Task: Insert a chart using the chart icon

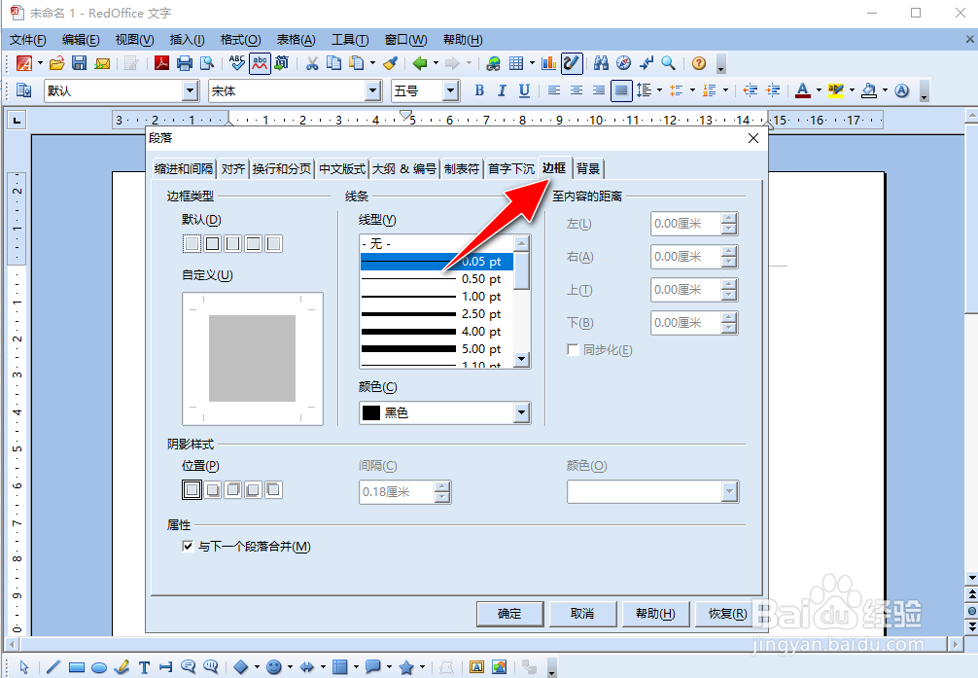Action: tap(549, 63)
